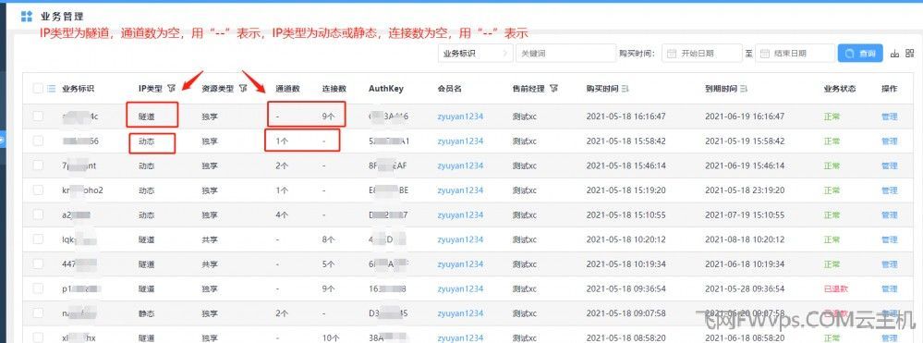Open the 开始日期 date picker field

click(x=701, y=53)
